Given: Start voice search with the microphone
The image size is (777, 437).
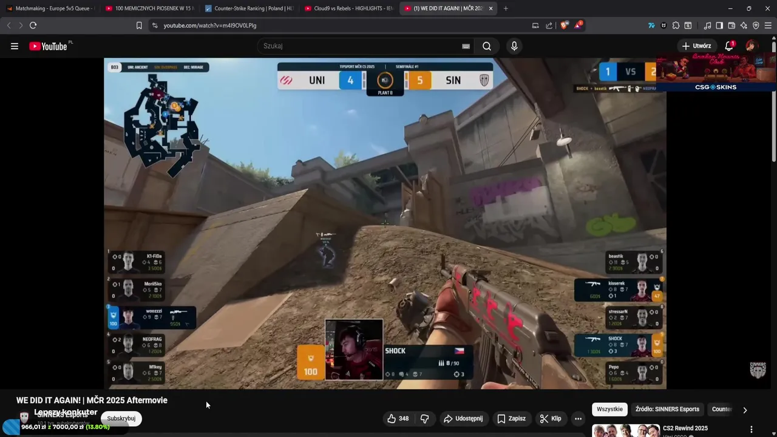Looking at the screenshot, I should pyautogui.click(x=514, y=46).
